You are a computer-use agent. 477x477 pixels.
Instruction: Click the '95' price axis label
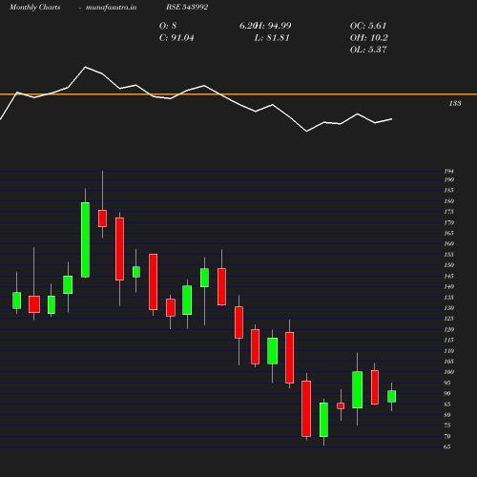click(x=447, y=384)
